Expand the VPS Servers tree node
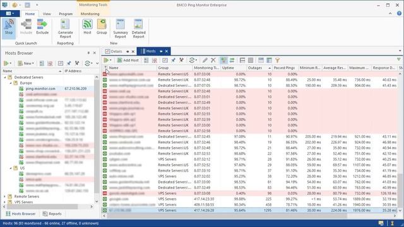Viewport: 404px width, 227px height. coord(4,202)
